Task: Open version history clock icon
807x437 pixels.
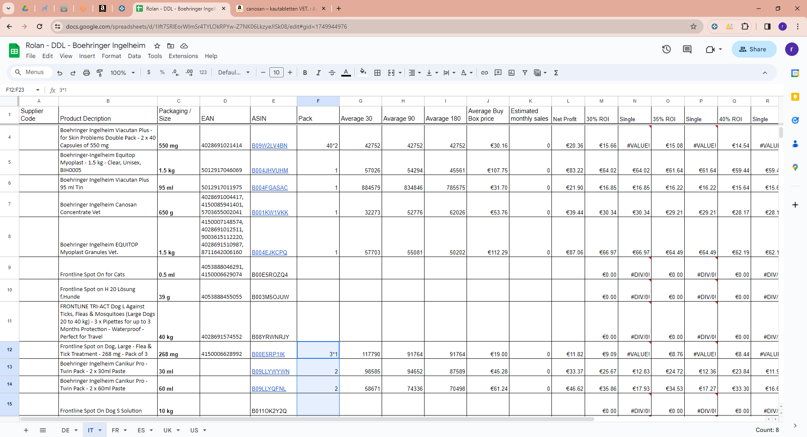Action: [667, 49]
